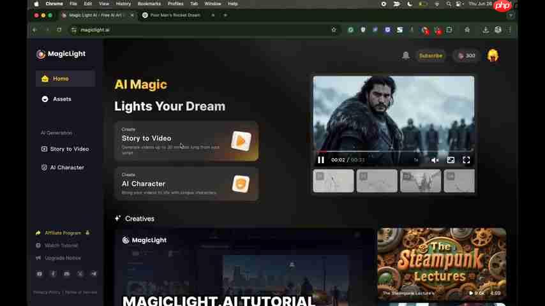
Task: Click the last social icon in sidebar footer
Action: click(94, 273)
